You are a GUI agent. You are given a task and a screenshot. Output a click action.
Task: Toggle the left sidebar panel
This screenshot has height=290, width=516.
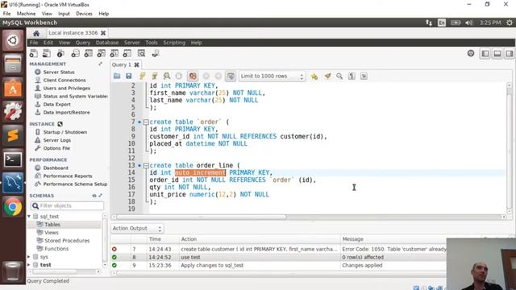click(x=485, y=54)
